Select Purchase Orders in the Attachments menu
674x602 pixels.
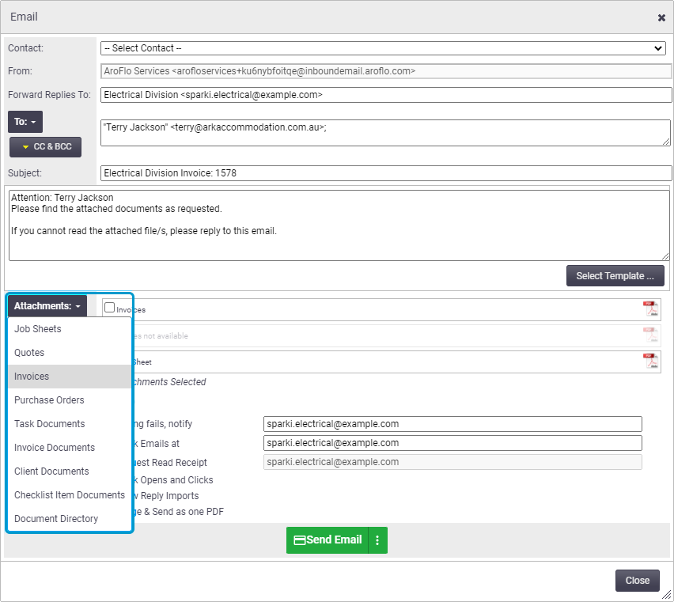tap(70, 400)
